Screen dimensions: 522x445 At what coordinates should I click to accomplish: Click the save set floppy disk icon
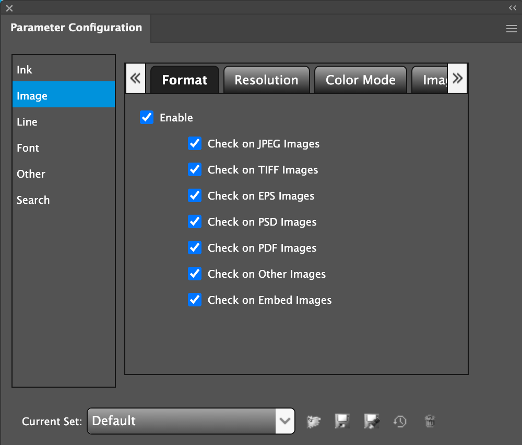342,421
